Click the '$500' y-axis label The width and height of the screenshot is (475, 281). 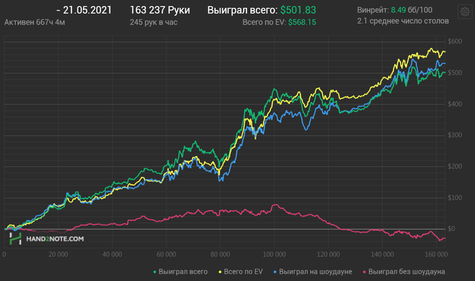pos(455,73)
